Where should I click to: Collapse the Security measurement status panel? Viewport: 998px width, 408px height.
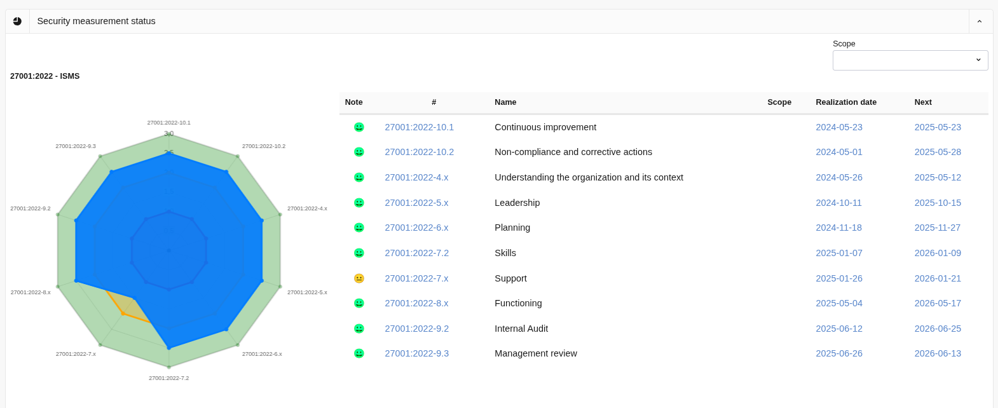(980, 22)
